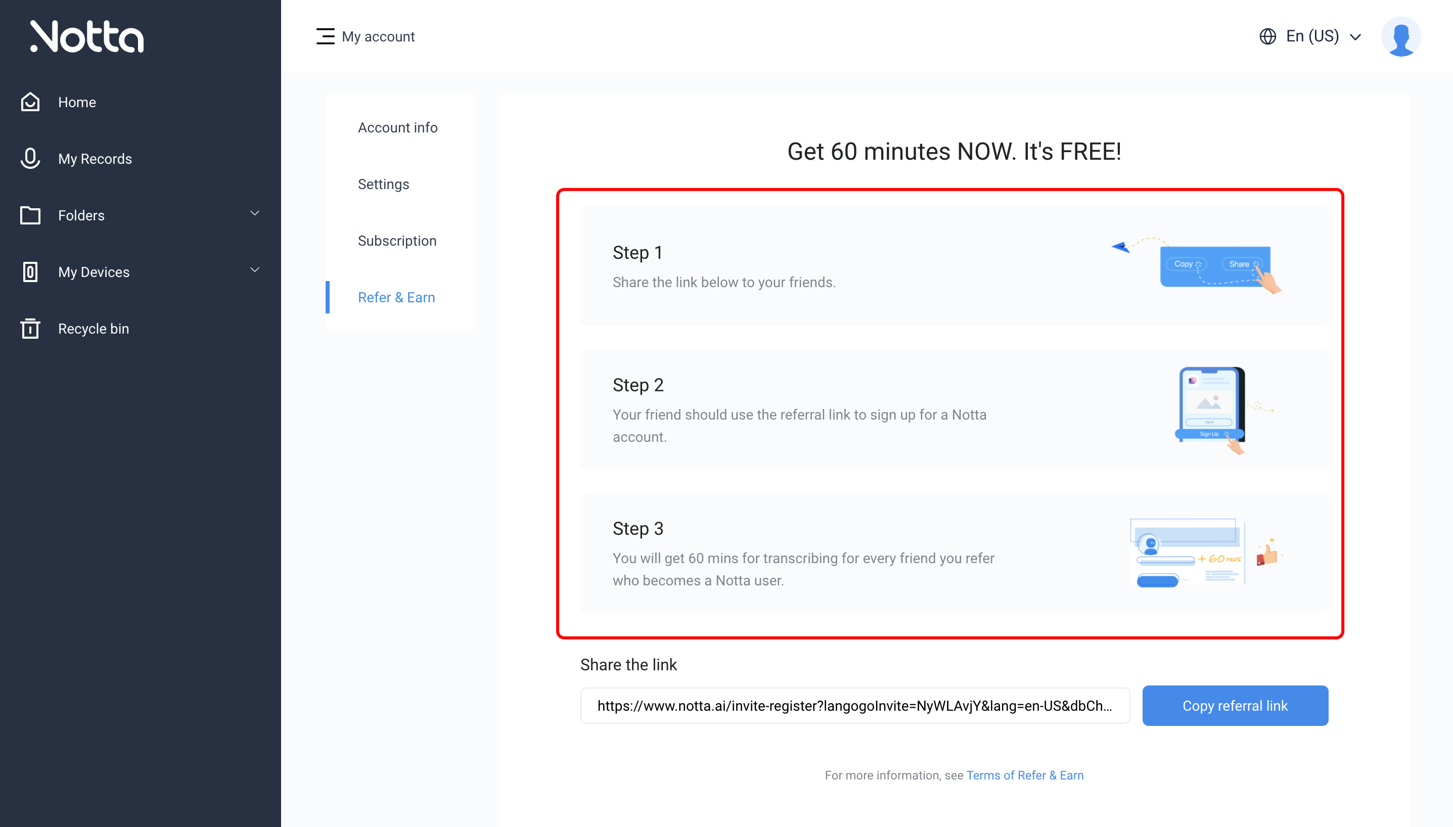Click the 'Get 60 minutes NOW' heading
The height and width of the screenshot is (827, 1453).
(x=953, y=152)
